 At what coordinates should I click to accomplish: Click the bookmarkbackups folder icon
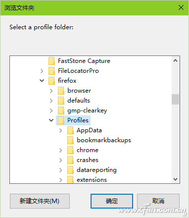pos(70,140)
